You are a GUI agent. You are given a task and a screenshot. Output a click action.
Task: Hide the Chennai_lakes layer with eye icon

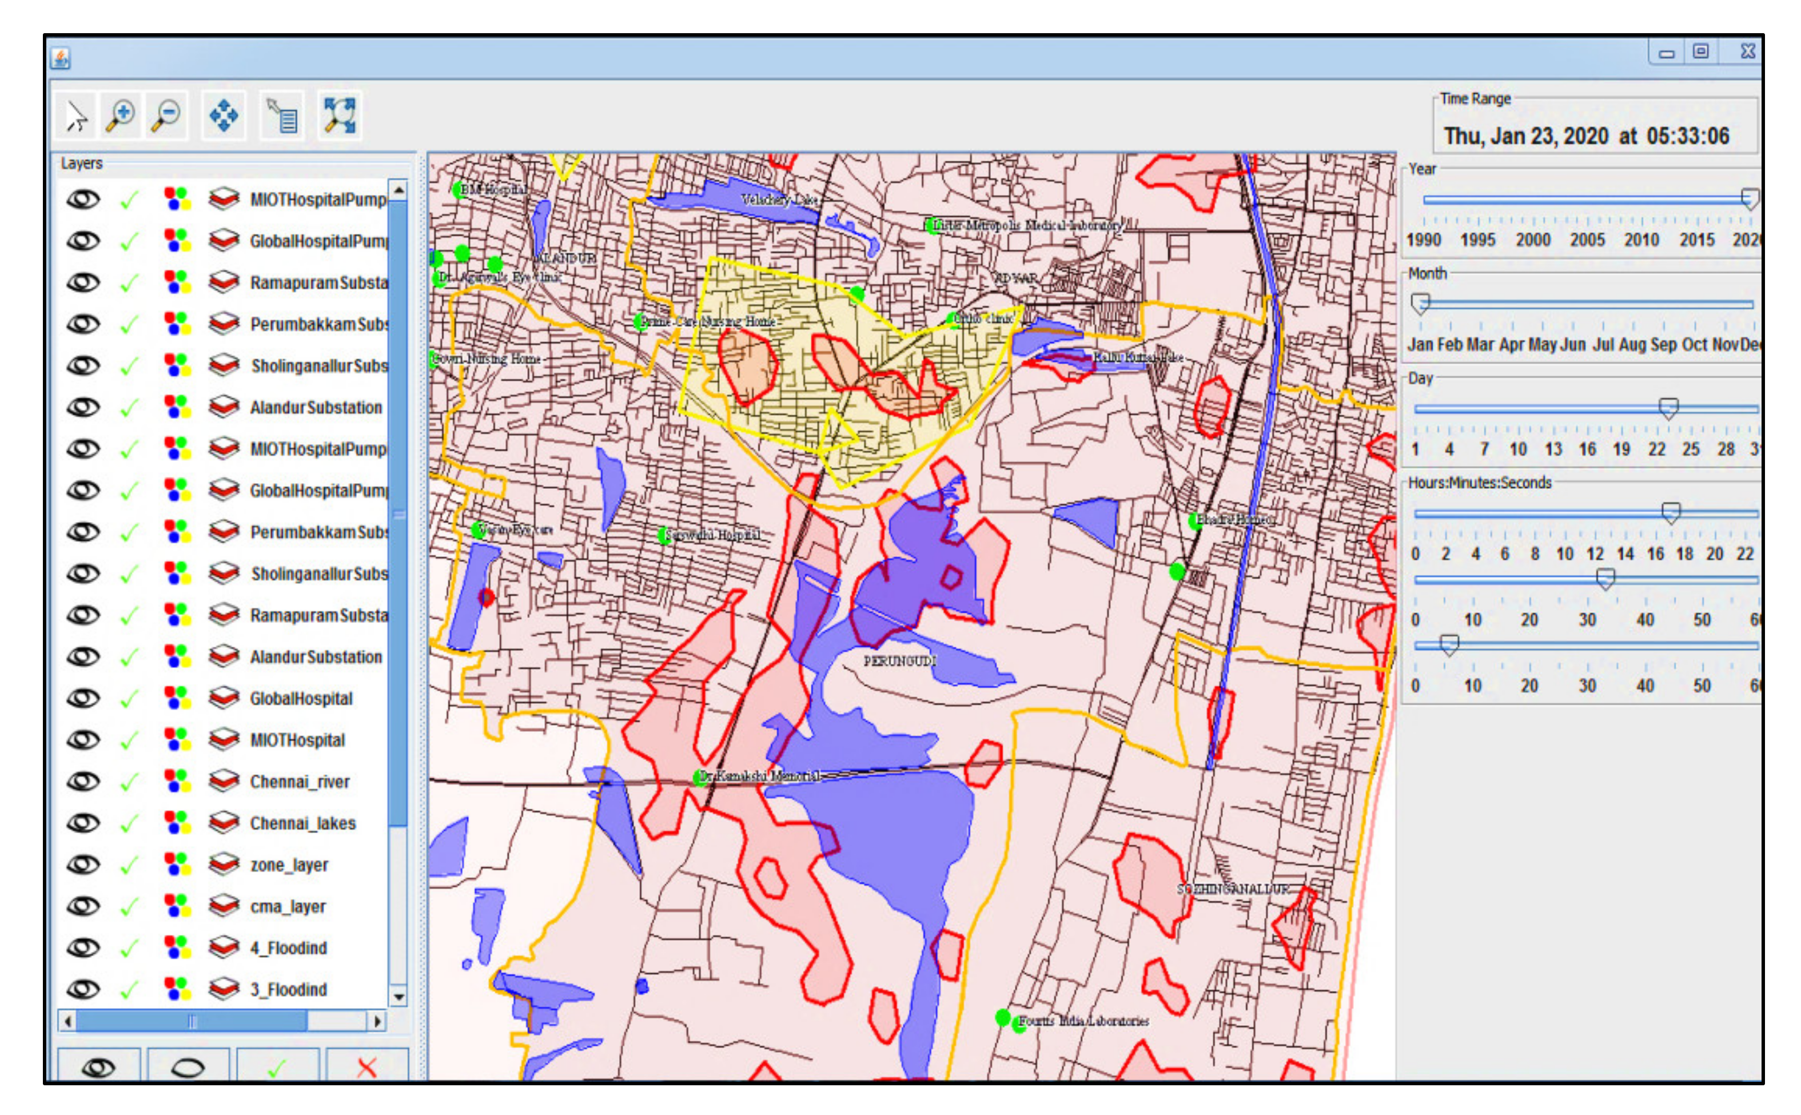82,822
